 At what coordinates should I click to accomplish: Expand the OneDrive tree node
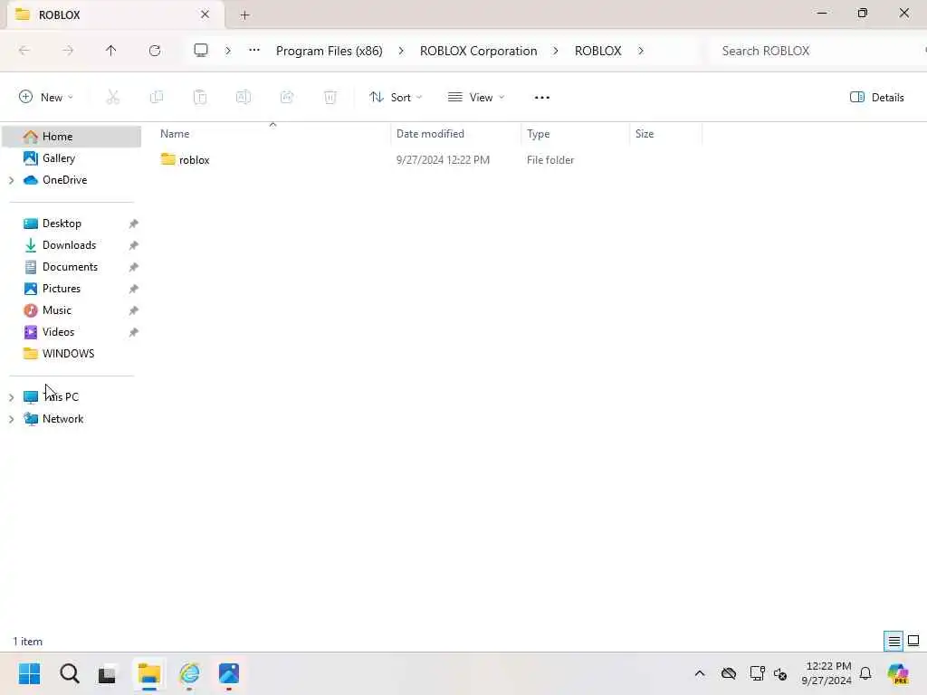(x=11, y=180)
